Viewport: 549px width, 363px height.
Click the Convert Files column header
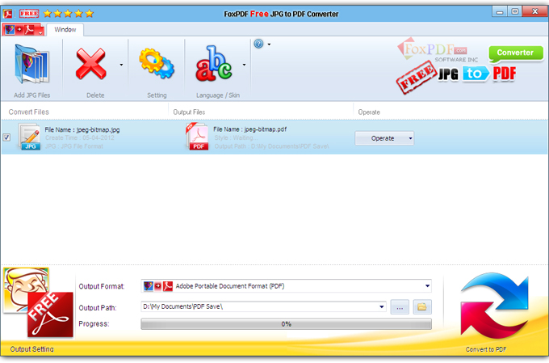[x=29, y=112]
